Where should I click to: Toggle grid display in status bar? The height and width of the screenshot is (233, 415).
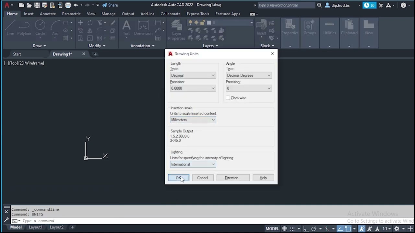point(284,228)
